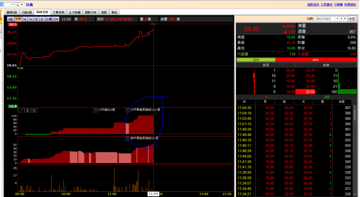The width and height of the screenshot is (360, 197).
Task: Click the help icon beside 綫 button
Action: (x=21, y=110)
